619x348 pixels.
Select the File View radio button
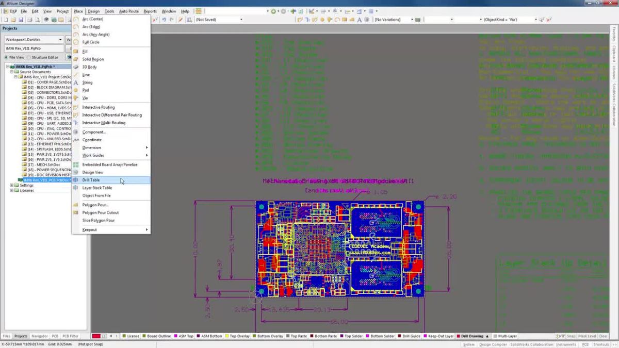point(6,58)
